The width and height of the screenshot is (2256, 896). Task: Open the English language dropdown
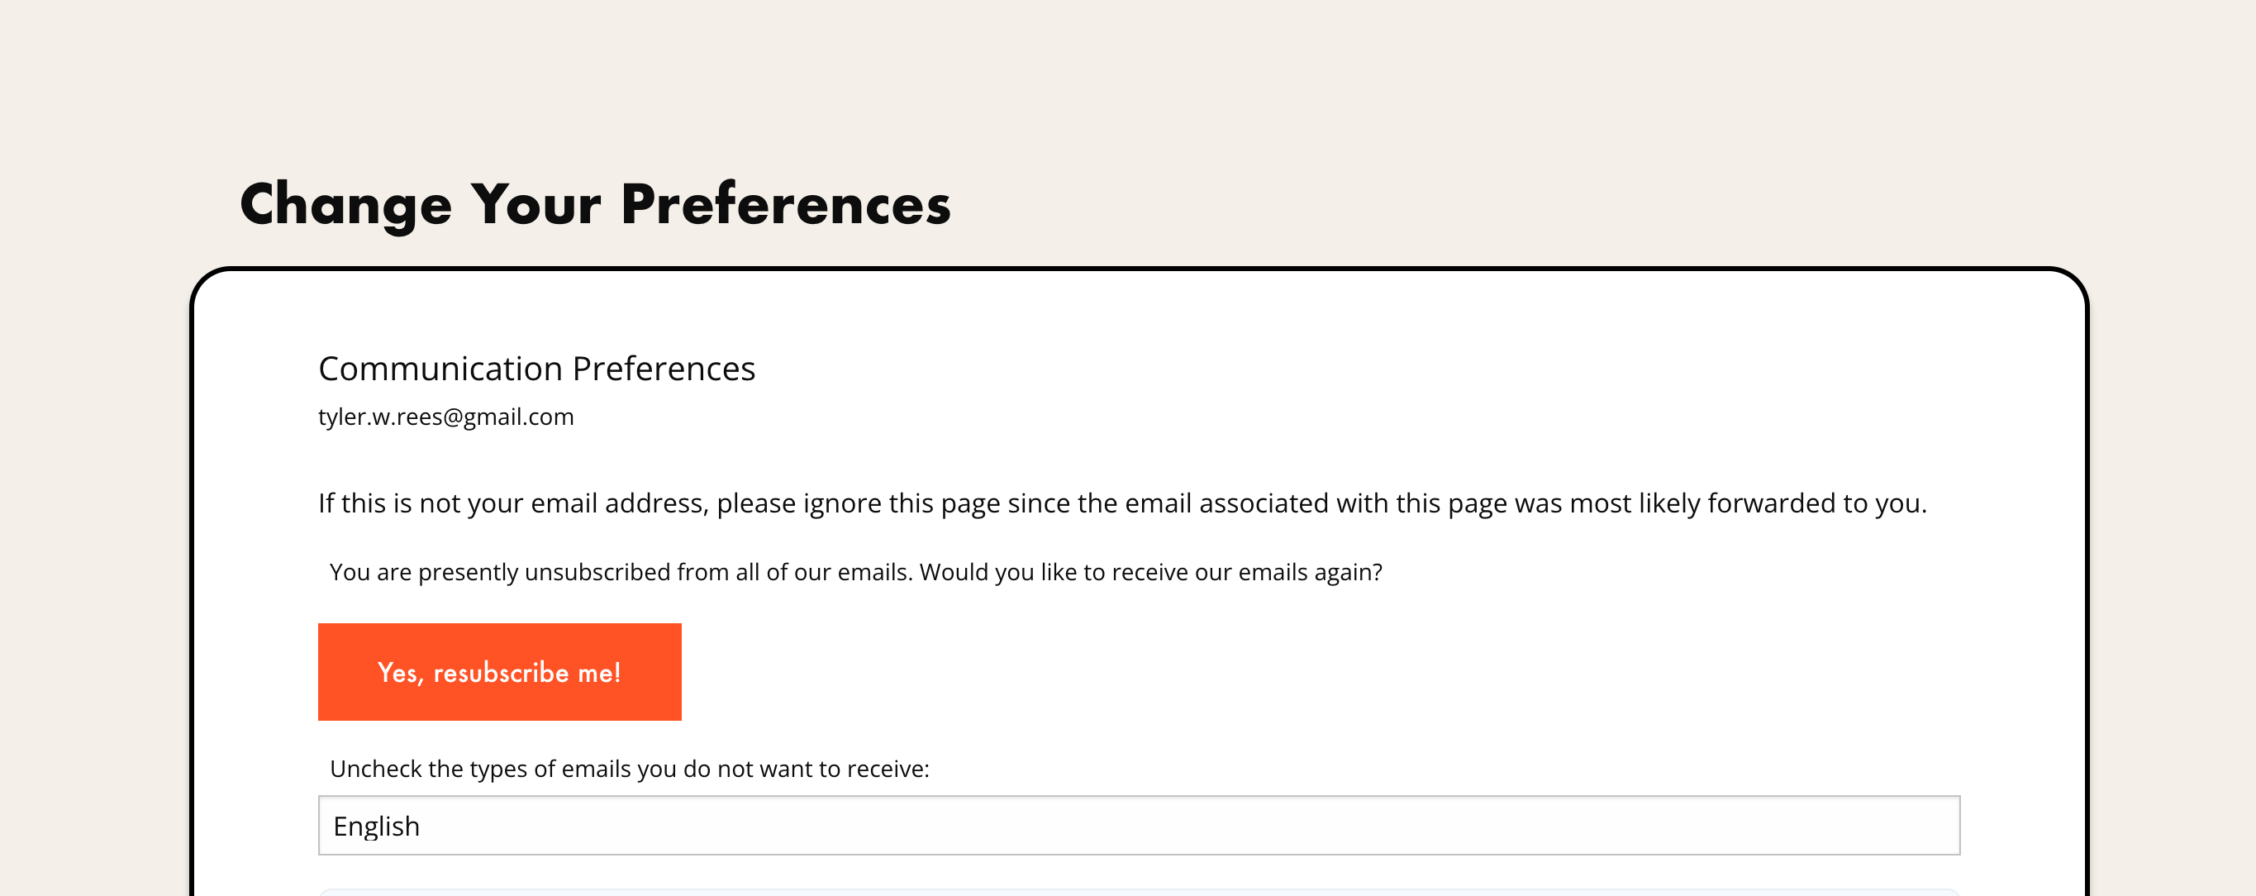(1139, 825)
